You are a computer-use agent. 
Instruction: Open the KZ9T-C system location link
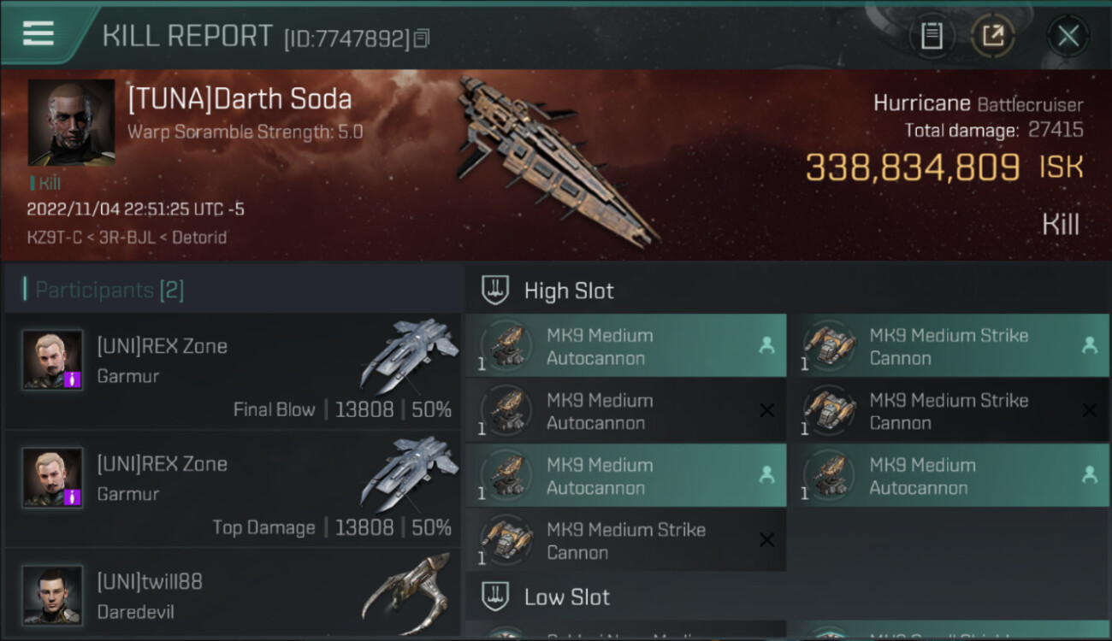click(55, 238)
